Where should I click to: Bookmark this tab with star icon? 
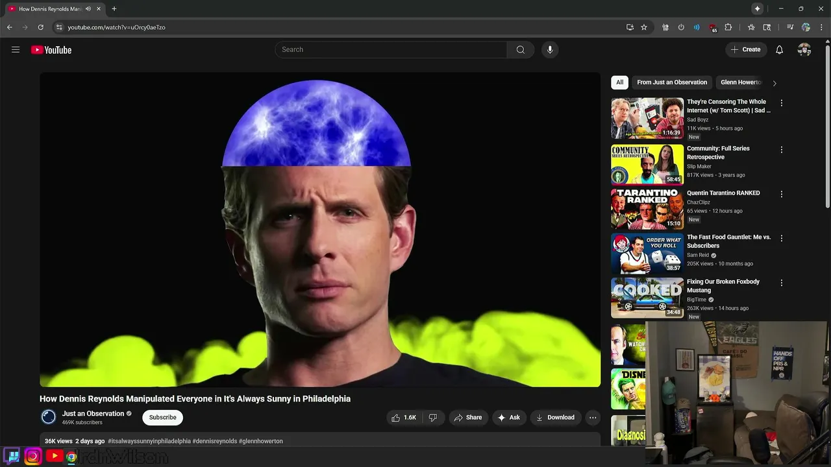coord(644,27)
